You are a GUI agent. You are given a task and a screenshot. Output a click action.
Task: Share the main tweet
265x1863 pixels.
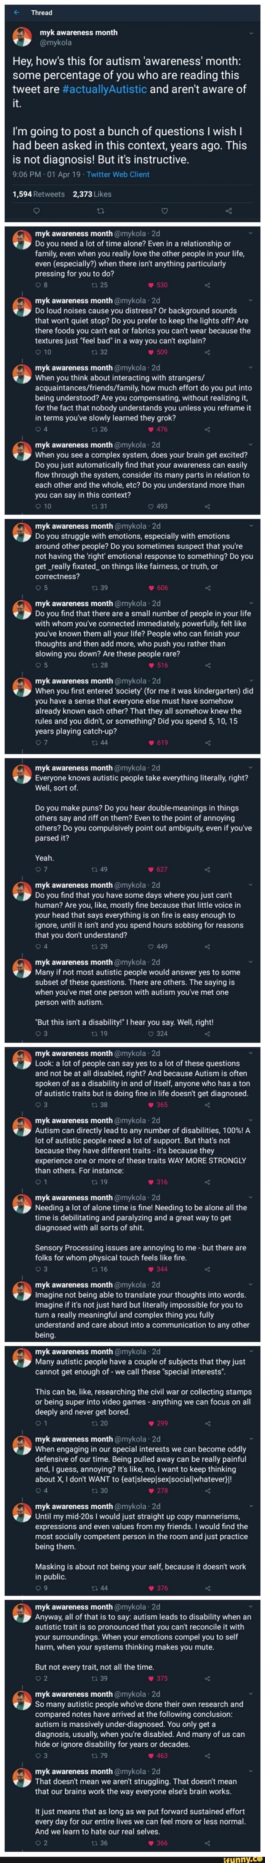tap(229, 210)
